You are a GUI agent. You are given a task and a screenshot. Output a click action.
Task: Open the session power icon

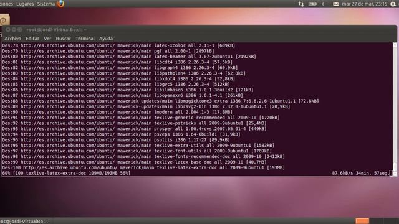coord(393,4)
